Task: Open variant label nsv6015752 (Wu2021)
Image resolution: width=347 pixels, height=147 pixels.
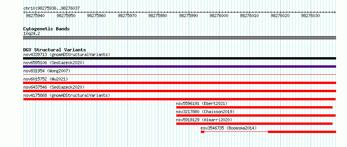Action: [x=46, y=79]
